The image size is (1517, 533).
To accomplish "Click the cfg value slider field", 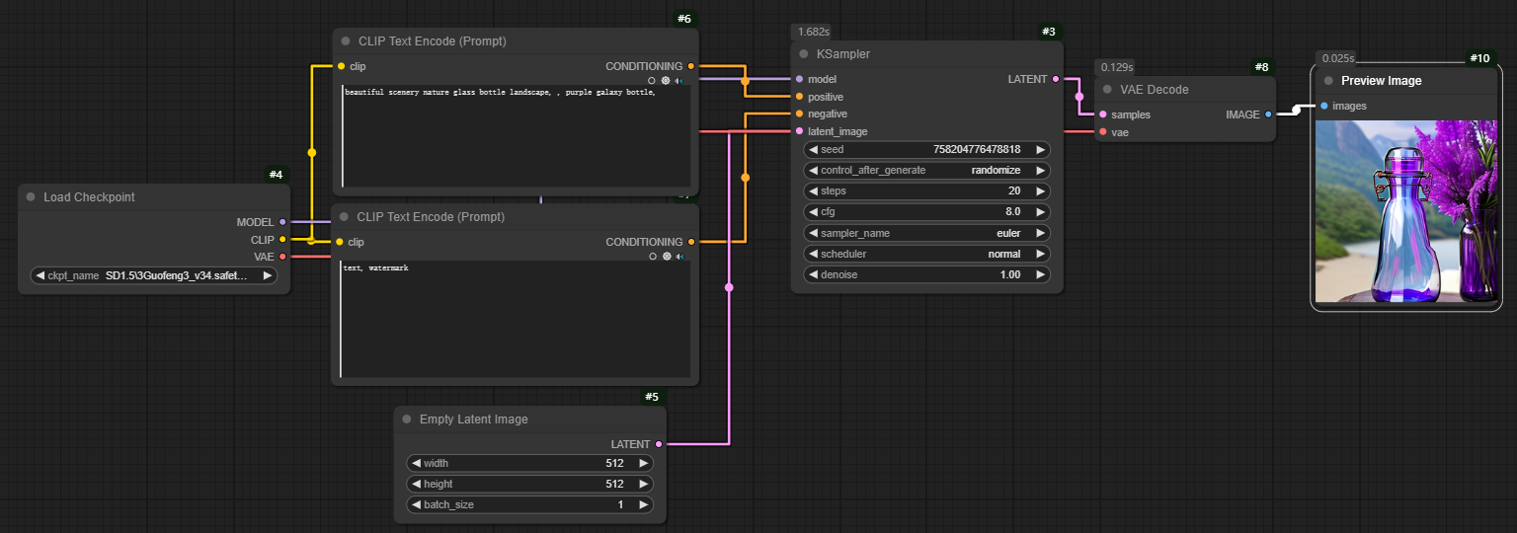I will coord(926,211).
